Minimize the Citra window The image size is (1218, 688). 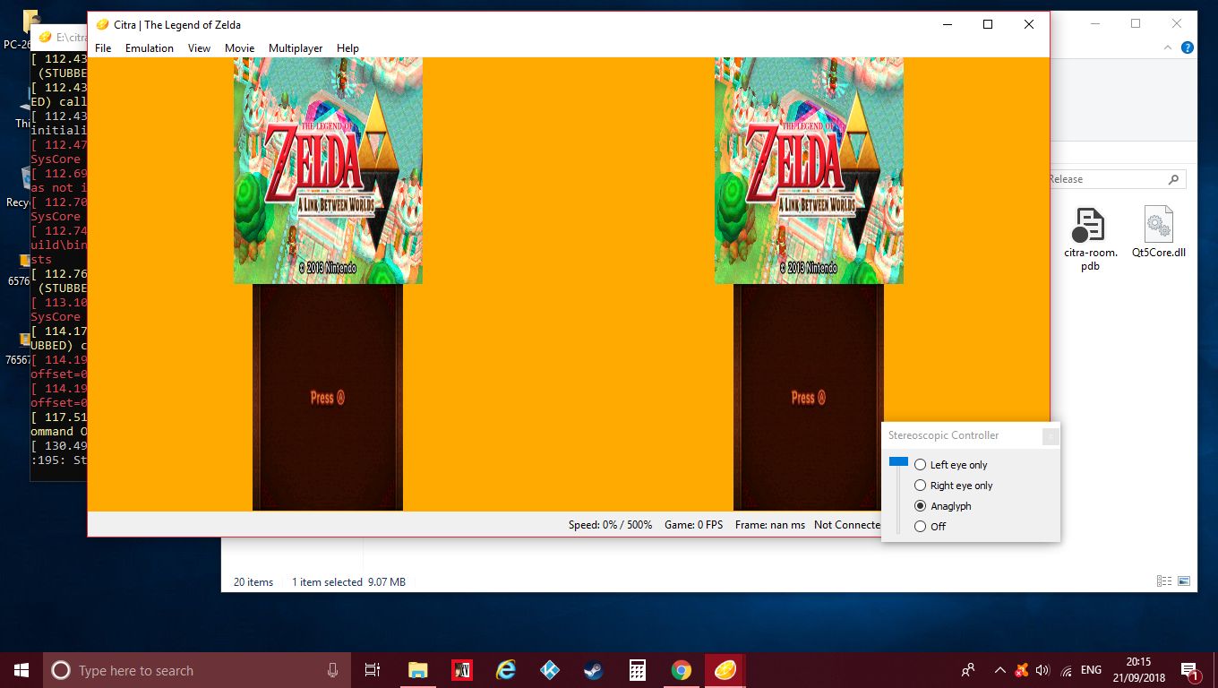pos(947,24)
